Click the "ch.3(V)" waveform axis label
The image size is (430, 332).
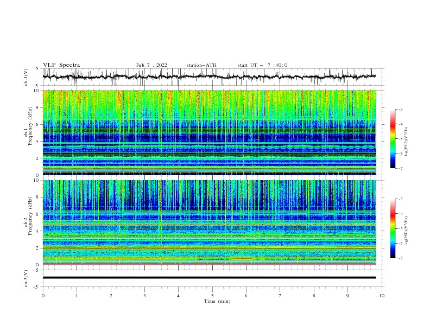(x=26, y=278)
